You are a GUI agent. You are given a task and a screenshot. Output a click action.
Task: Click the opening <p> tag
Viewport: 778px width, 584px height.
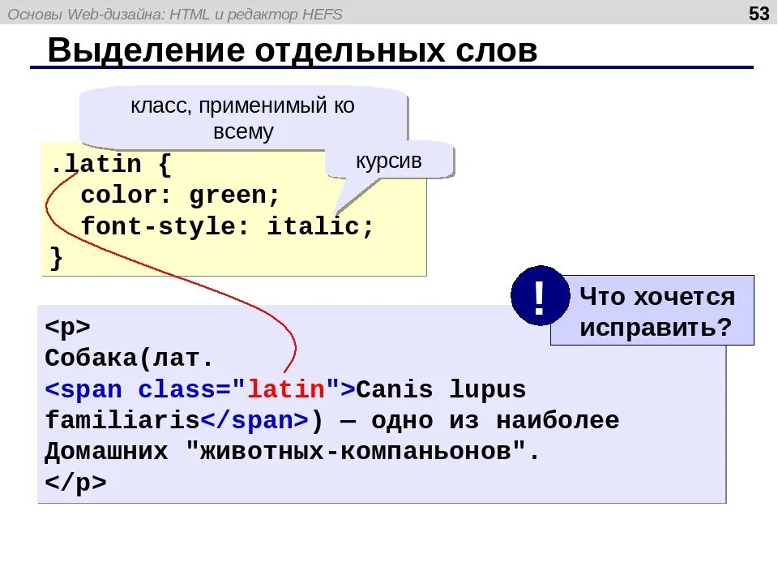tap(68, 327)
